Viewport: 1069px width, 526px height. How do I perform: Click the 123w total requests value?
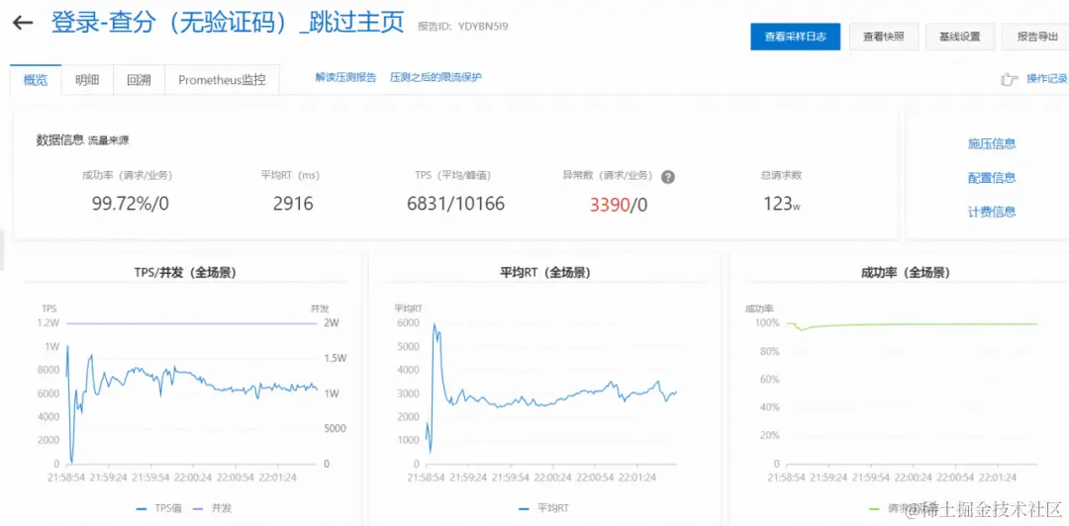tap(781, 203)
